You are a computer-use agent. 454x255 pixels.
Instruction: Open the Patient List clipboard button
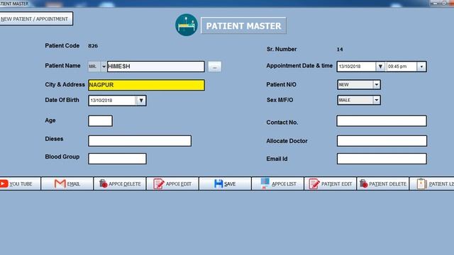(432, 184)
